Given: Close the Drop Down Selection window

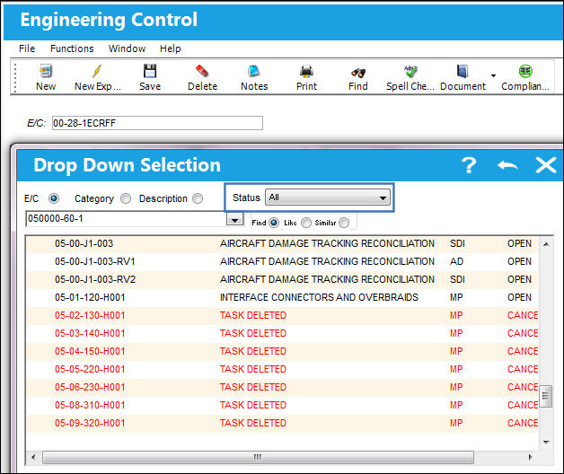Looking at the screenshot, I should click(x=546, y=165).
